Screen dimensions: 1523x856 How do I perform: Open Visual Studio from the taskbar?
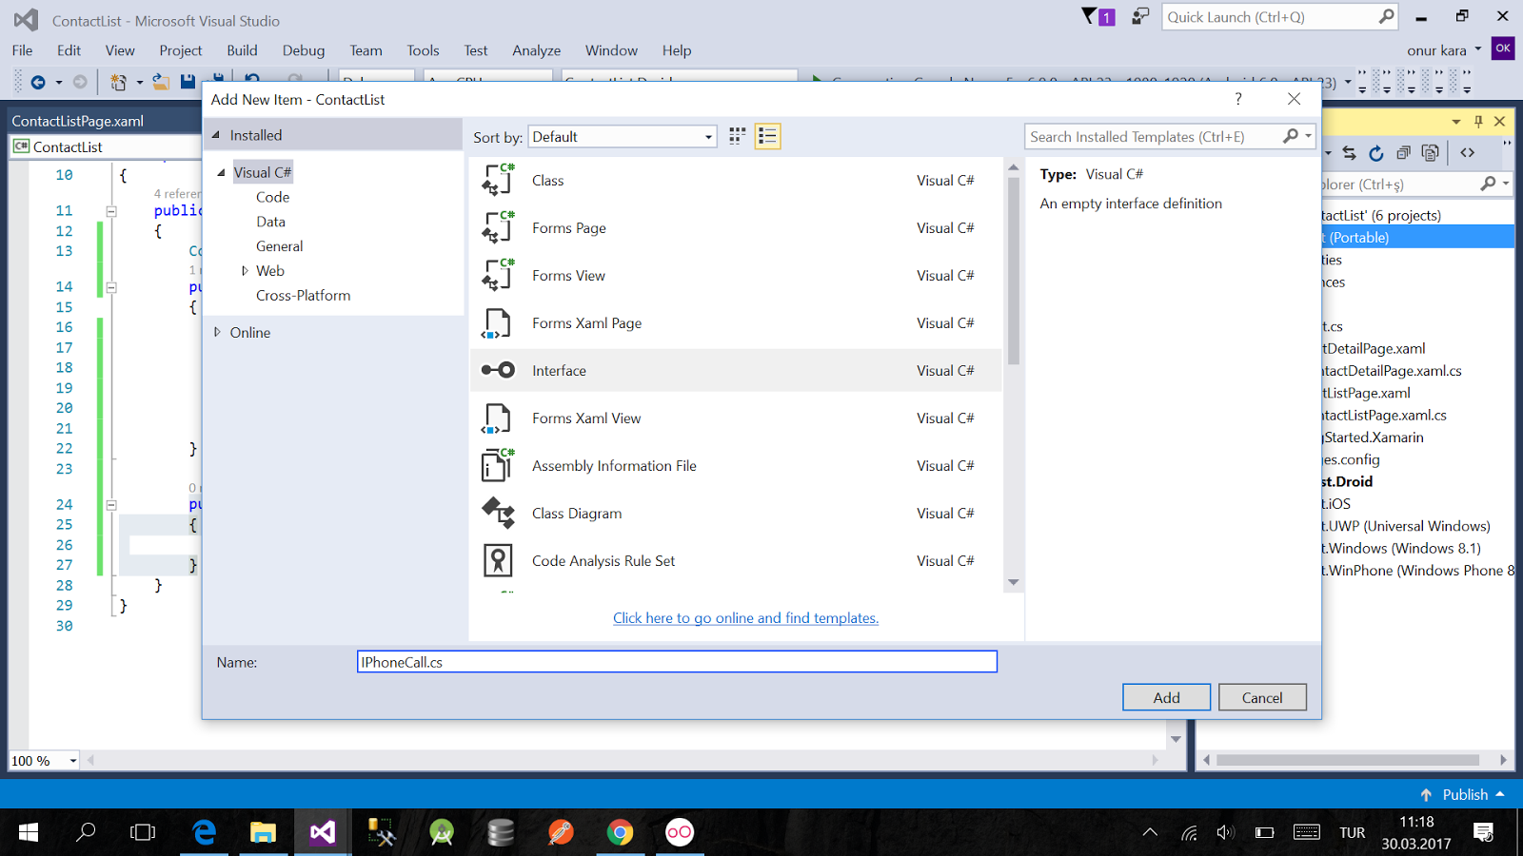[322, 832]
